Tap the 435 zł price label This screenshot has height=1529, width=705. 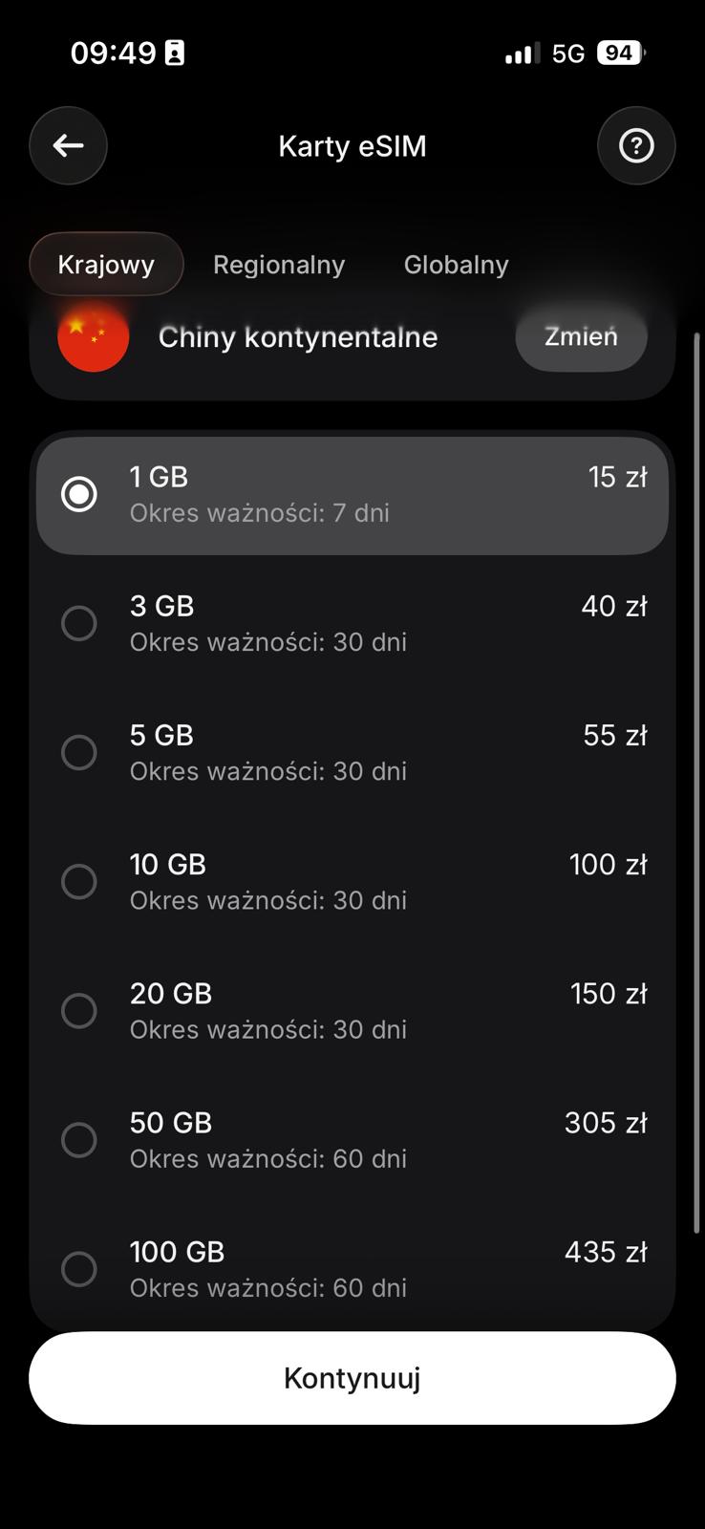coord(606,1252)
